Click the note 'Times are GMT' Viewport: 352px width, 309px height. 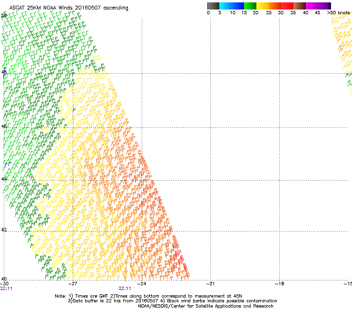coord(91,296)
